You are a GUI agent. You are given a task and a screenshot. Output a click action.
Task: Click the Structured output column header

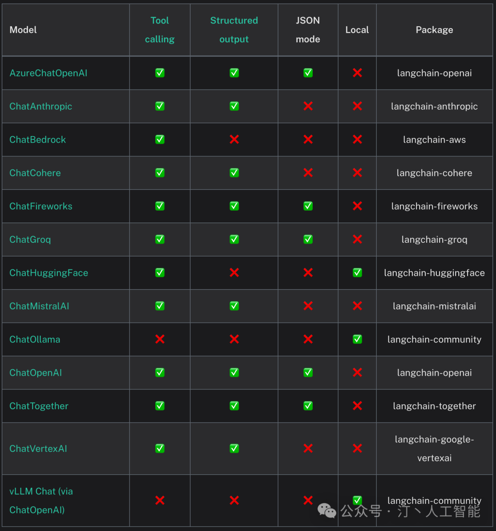pyautogui.click(x=234, y=30)
